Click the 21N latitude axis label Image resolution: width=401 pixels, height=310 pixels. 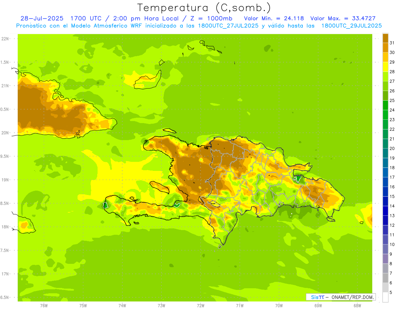[5, 86]
